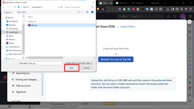Refresh the Downloads folder view
This screenshot has height=109, width=194.
tap(61, 7)
